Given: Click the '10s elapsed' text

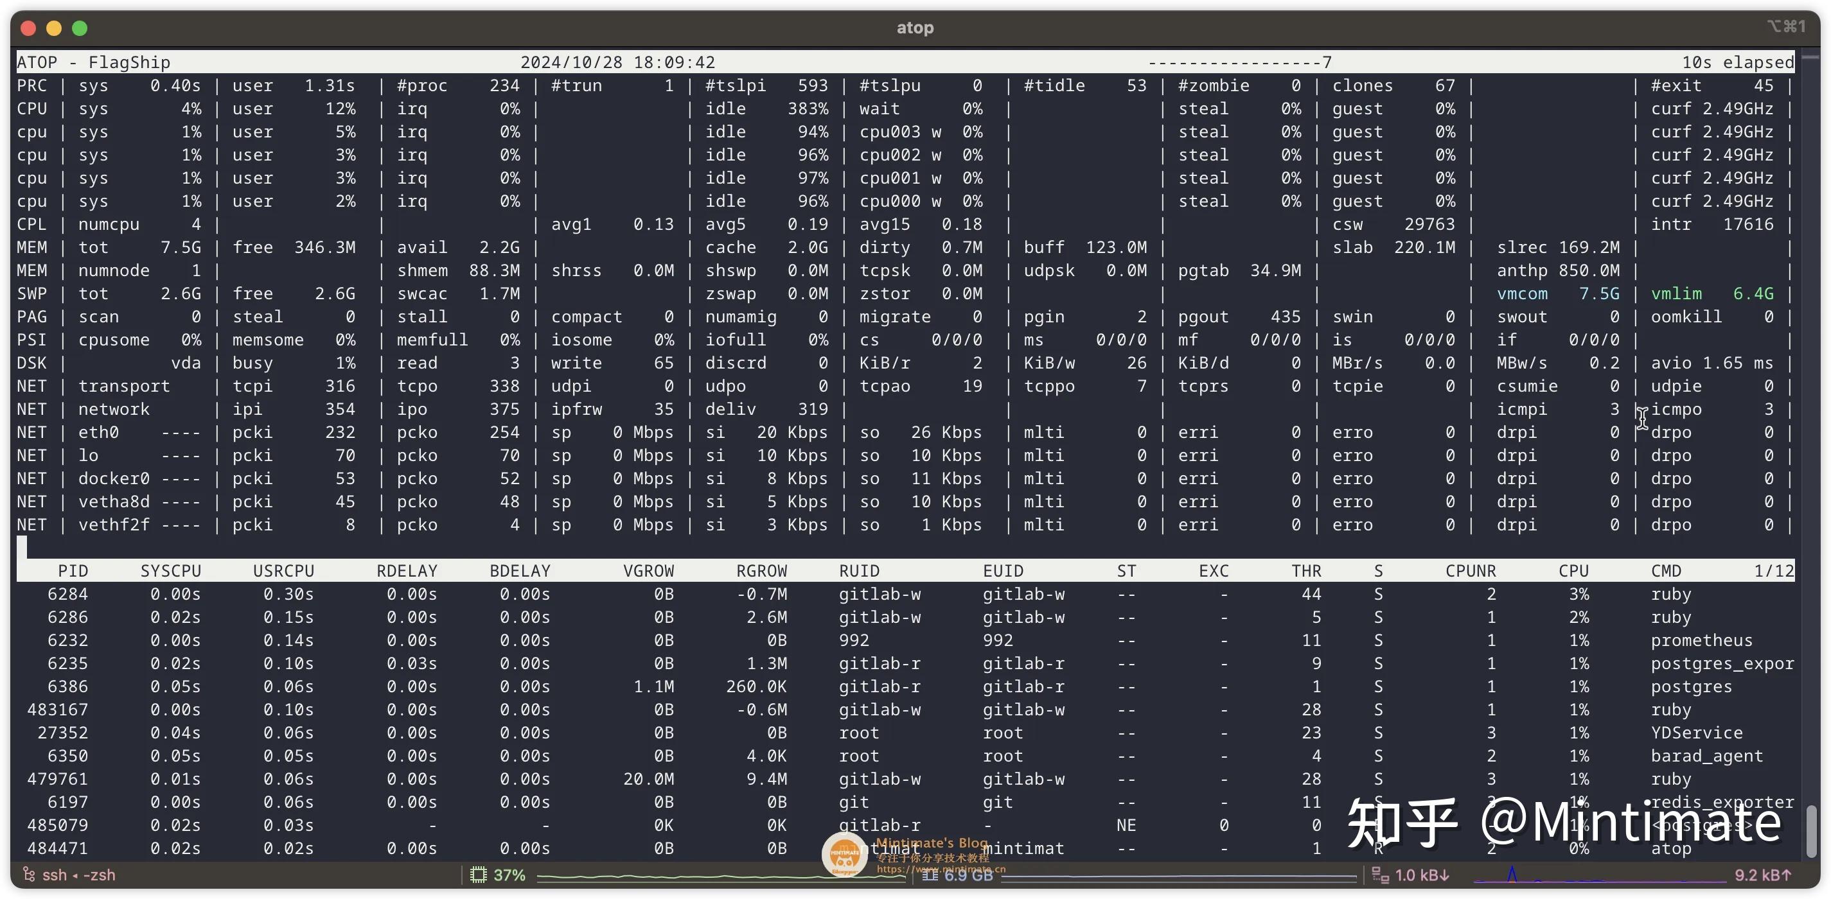Looking at the screenshot, I should [x=1738, y=62].
